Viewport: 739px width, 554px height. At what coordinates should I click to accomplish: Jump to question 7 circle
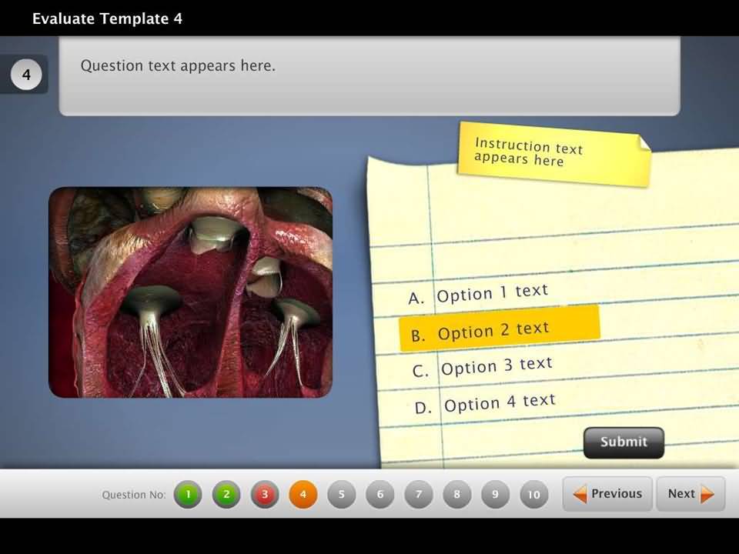coord(419,495)
